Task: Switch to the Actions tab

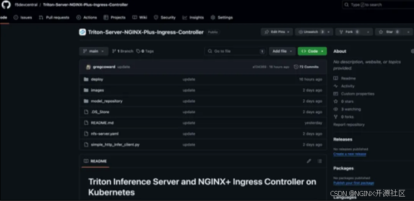Action: click(87, 18)
